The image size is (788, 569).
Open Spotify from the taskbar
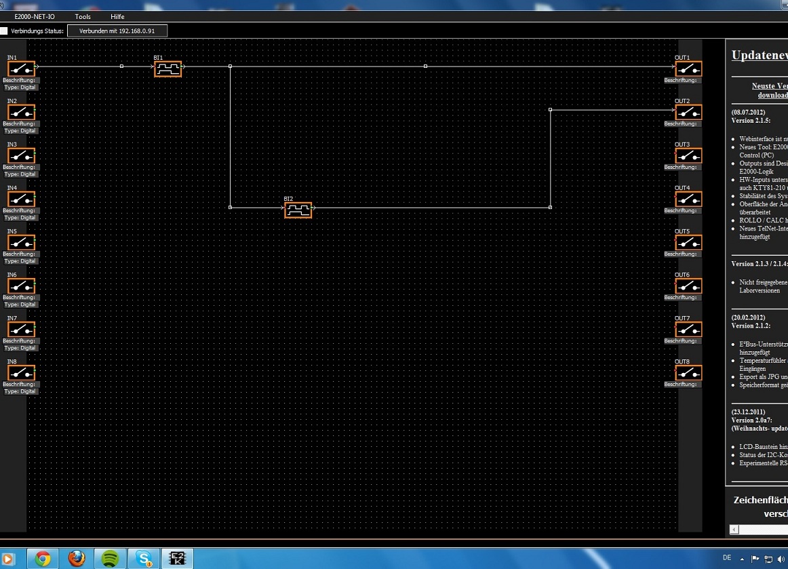[x=111, y=558]
